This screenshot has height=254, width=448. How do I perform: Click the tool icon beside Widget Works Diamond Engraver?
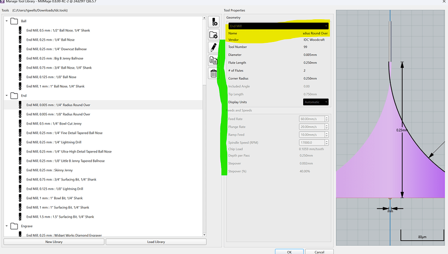20,235
